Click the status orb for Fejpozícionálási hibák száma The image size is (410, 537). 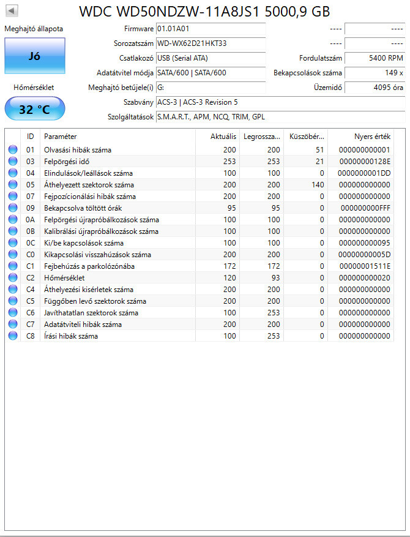coord(13,196)
